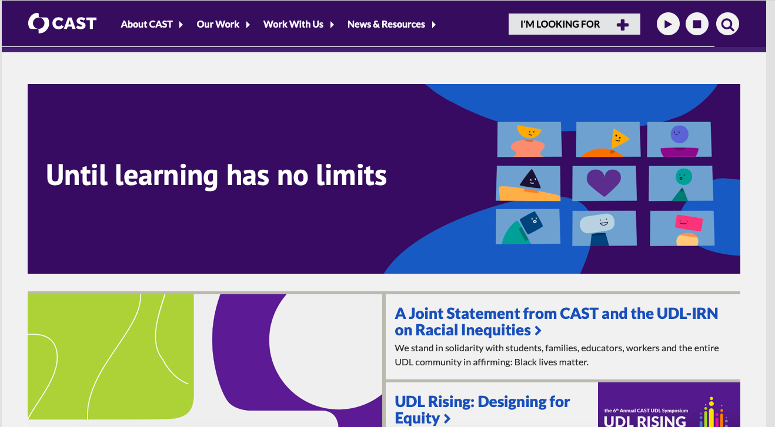Expand the Work With Us arrow

pyautogui.click(x=332, y=25)
